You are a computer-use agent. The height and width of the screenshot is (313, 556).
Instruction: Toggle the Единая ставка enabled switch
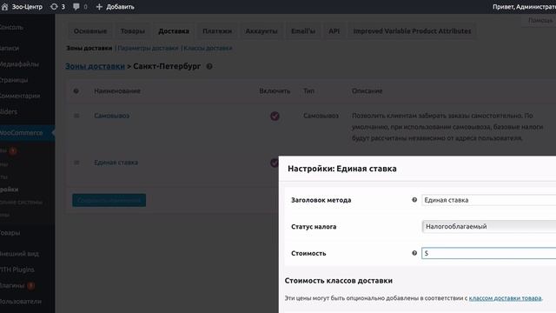275,163
